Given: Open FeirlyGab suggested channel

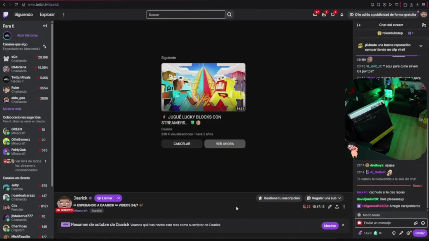Looking at the screenshot, I should [x=25, y=152].
